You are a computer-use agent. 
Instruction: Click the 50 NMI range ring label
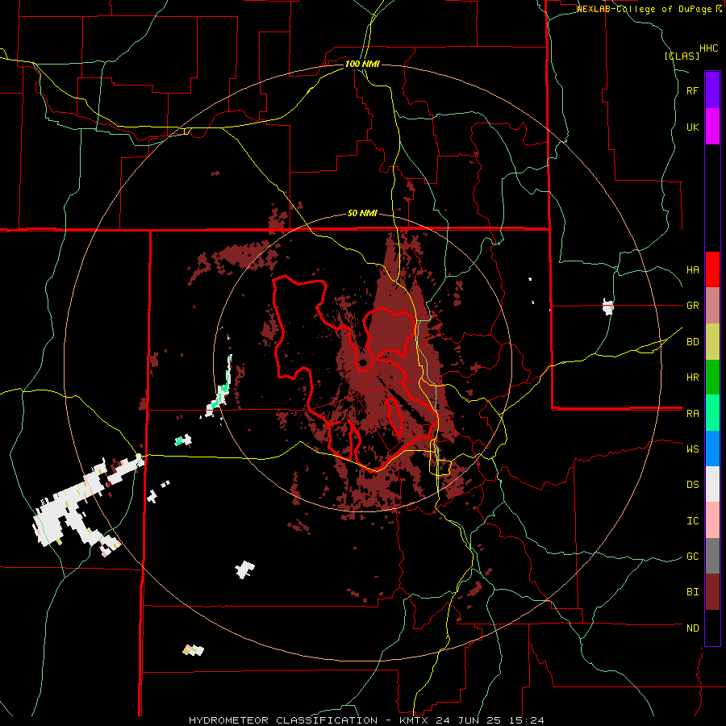point(362,213)
